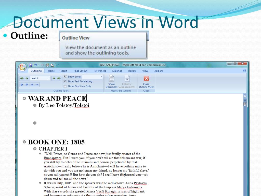261x196 pixels.
Task: Move selected item up in outline
Action: click(22, 85)
